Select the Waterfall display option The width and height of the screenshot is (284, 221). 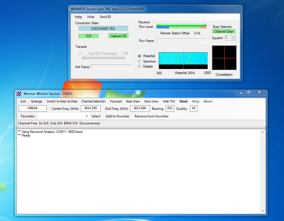click(139, 56)
